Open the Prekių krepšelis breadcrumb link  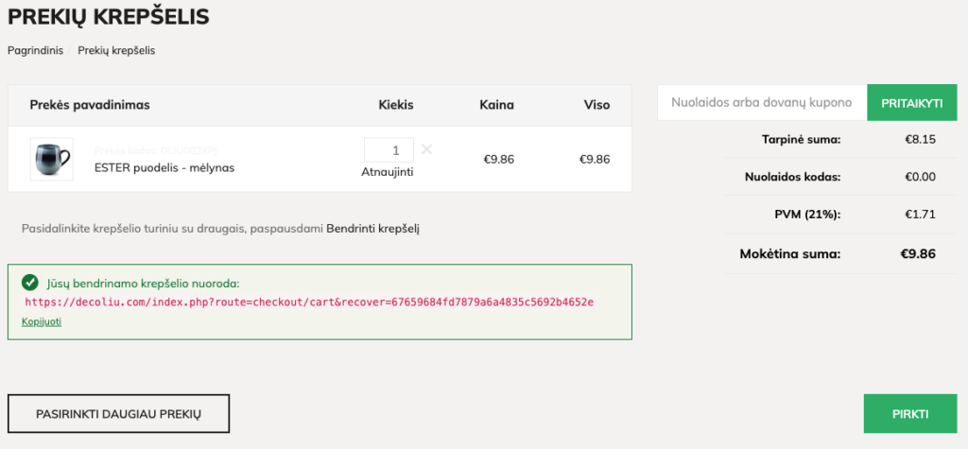116,51
